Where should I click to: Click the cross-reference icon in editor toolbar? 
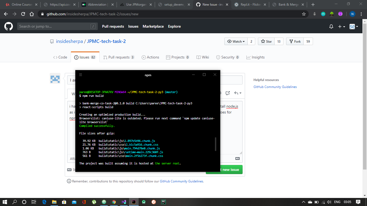pyautogui.click(x=228, y=93)
